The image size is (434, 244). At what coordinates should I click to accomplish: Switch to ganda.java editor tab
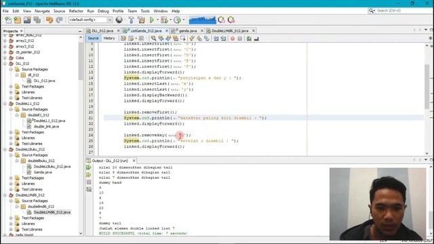click(x=188, y=30)
